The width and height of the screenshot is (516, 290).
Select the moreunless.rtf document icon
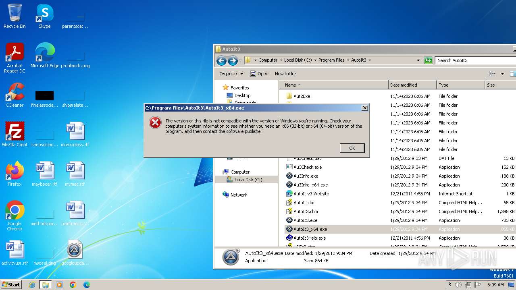(x=75, y=135)
